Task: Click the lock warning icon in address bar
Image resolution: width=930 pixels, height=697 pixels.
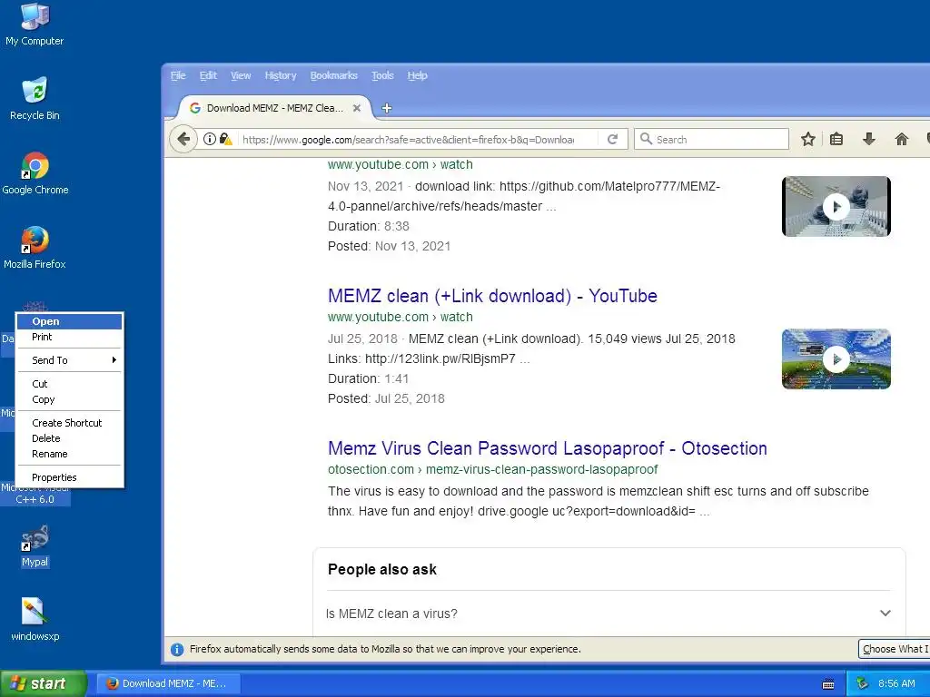Action: 225,139
